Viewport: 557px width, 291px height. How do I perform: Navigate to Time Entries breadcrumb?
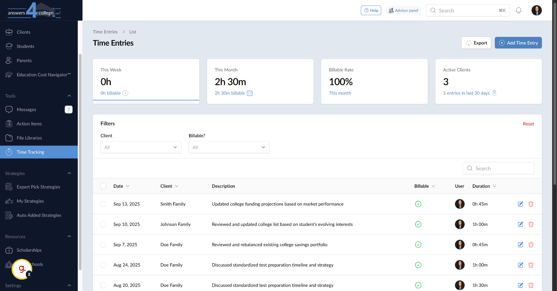(x=105, y=32)
